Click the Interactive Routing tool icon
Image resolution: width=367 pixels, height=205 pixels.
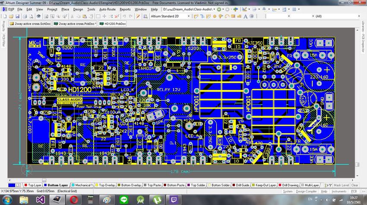(x=196, y=16)
